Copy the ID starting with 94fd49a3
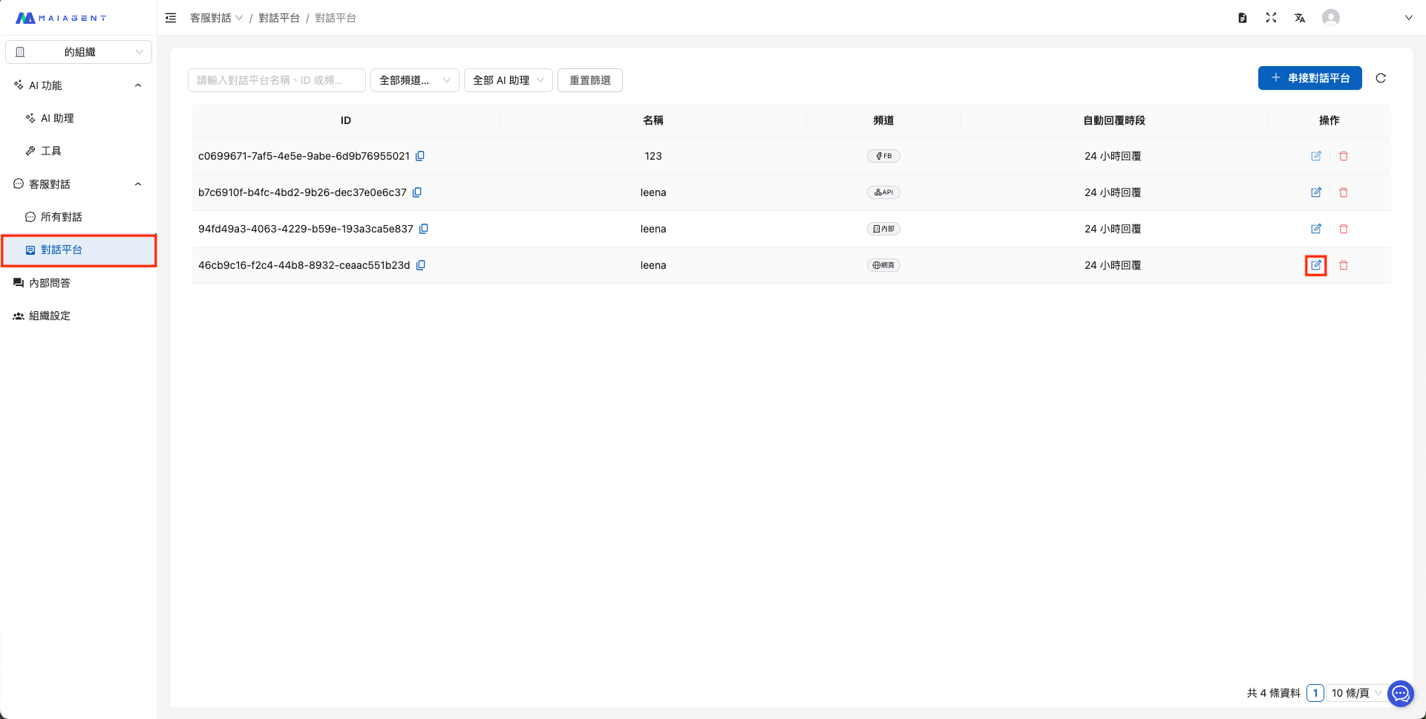1426x719 pixels. click(x=424, y=229)
